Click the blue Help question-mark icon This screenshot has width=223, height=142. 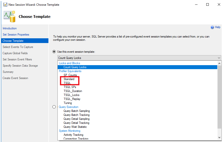212,27
